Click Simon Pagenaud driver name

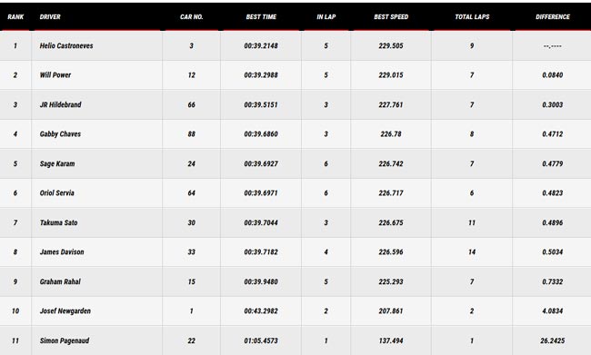tap(65, 340)
